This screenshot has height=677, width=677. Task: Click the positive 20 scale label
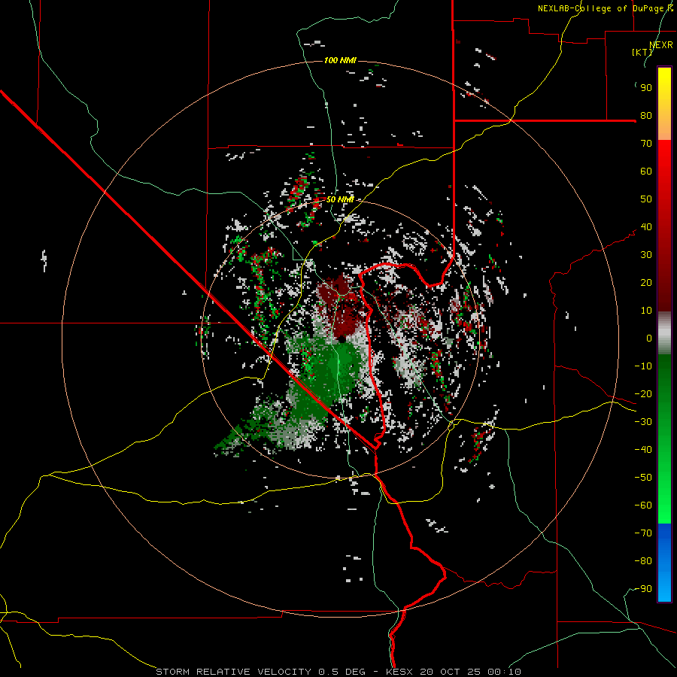[646, 283]
